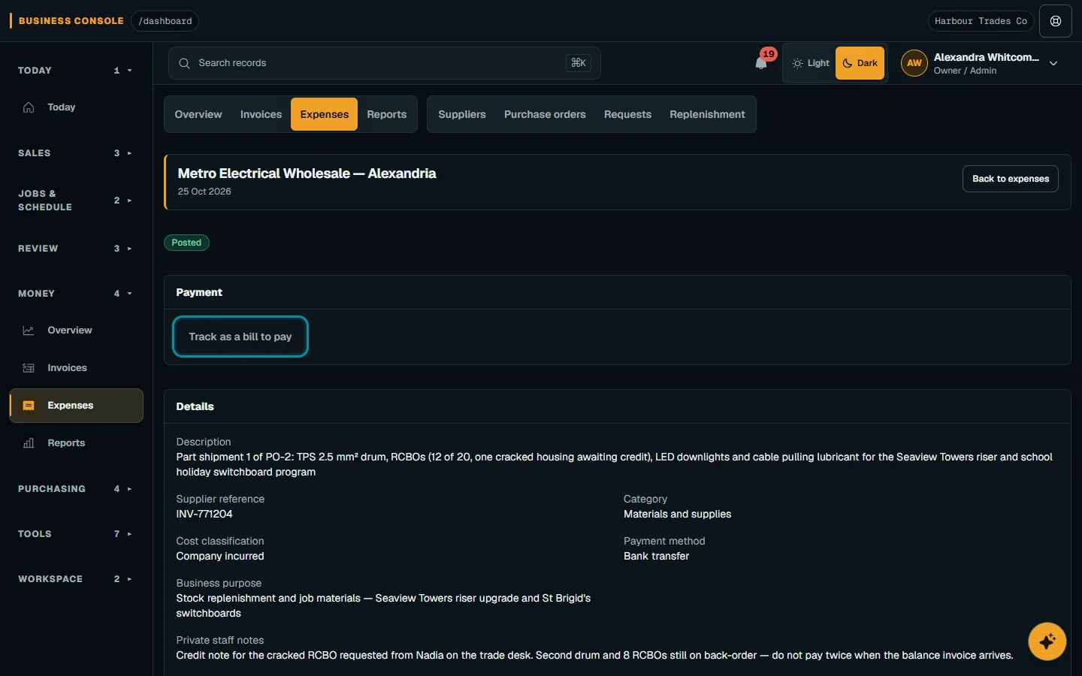The height and width of the screenshot is (676, 1082).
Task: Click the AW avatar circle
Action: (x=914, y=63)
